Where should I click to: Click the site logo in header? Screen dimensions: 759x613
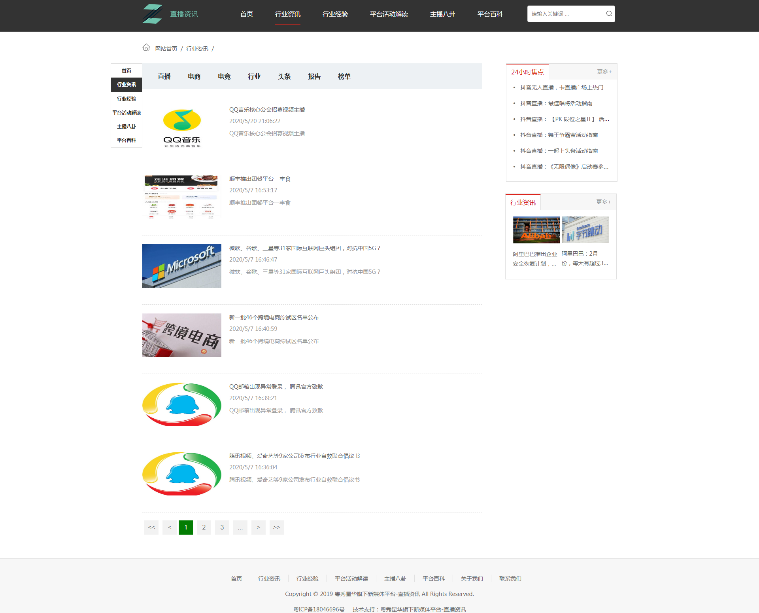pos(153,14)
